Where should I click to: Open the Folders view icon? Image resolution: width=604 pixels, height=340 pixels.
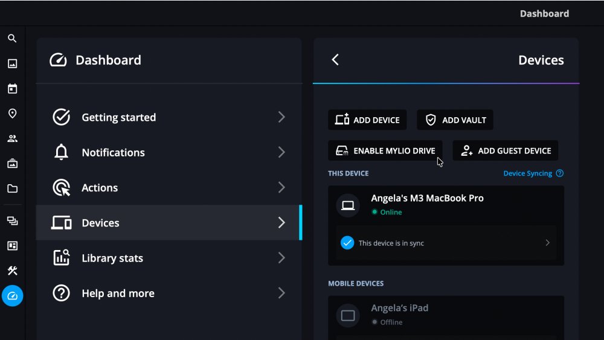click(x=12, y=188)
